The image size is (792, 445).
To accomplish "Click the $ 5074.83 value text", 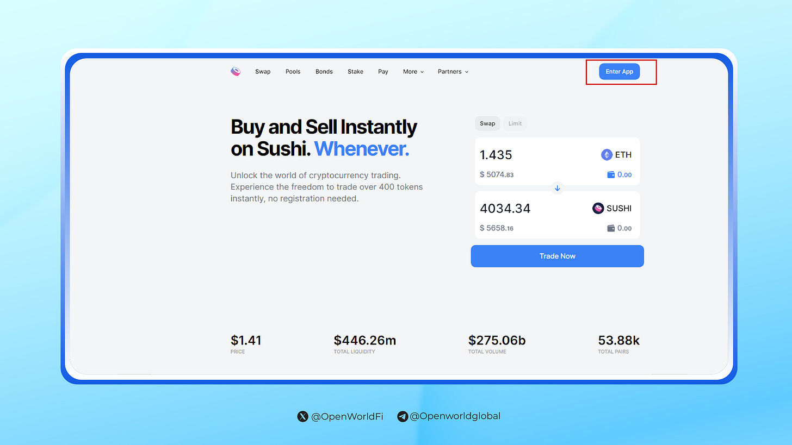I will click(497, 175).
